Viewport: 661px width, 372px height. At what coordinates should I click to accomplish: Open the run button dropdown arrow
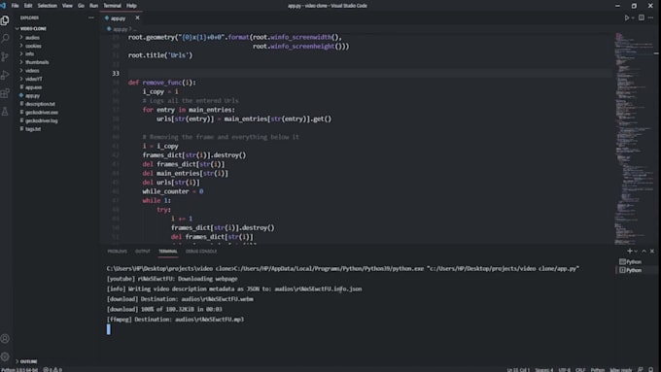(633, 18)
